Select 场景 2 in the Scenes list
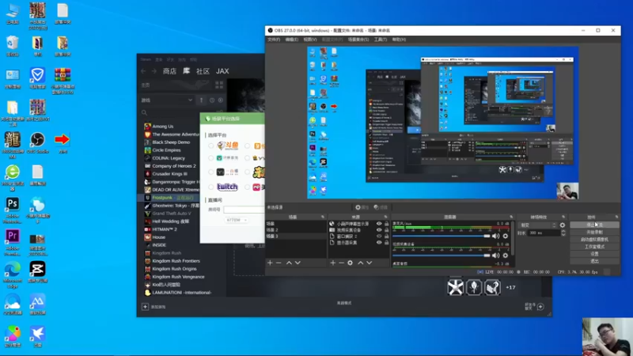This screenshot has height=356, width=633. point(296,229)
